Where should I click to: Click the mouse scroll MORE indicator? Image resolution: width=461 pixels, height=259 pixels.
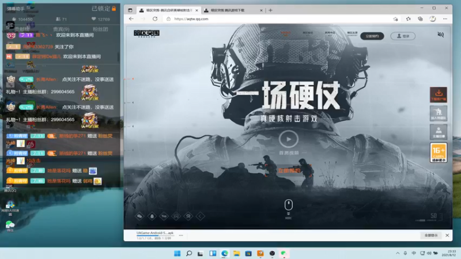point(289,209)
